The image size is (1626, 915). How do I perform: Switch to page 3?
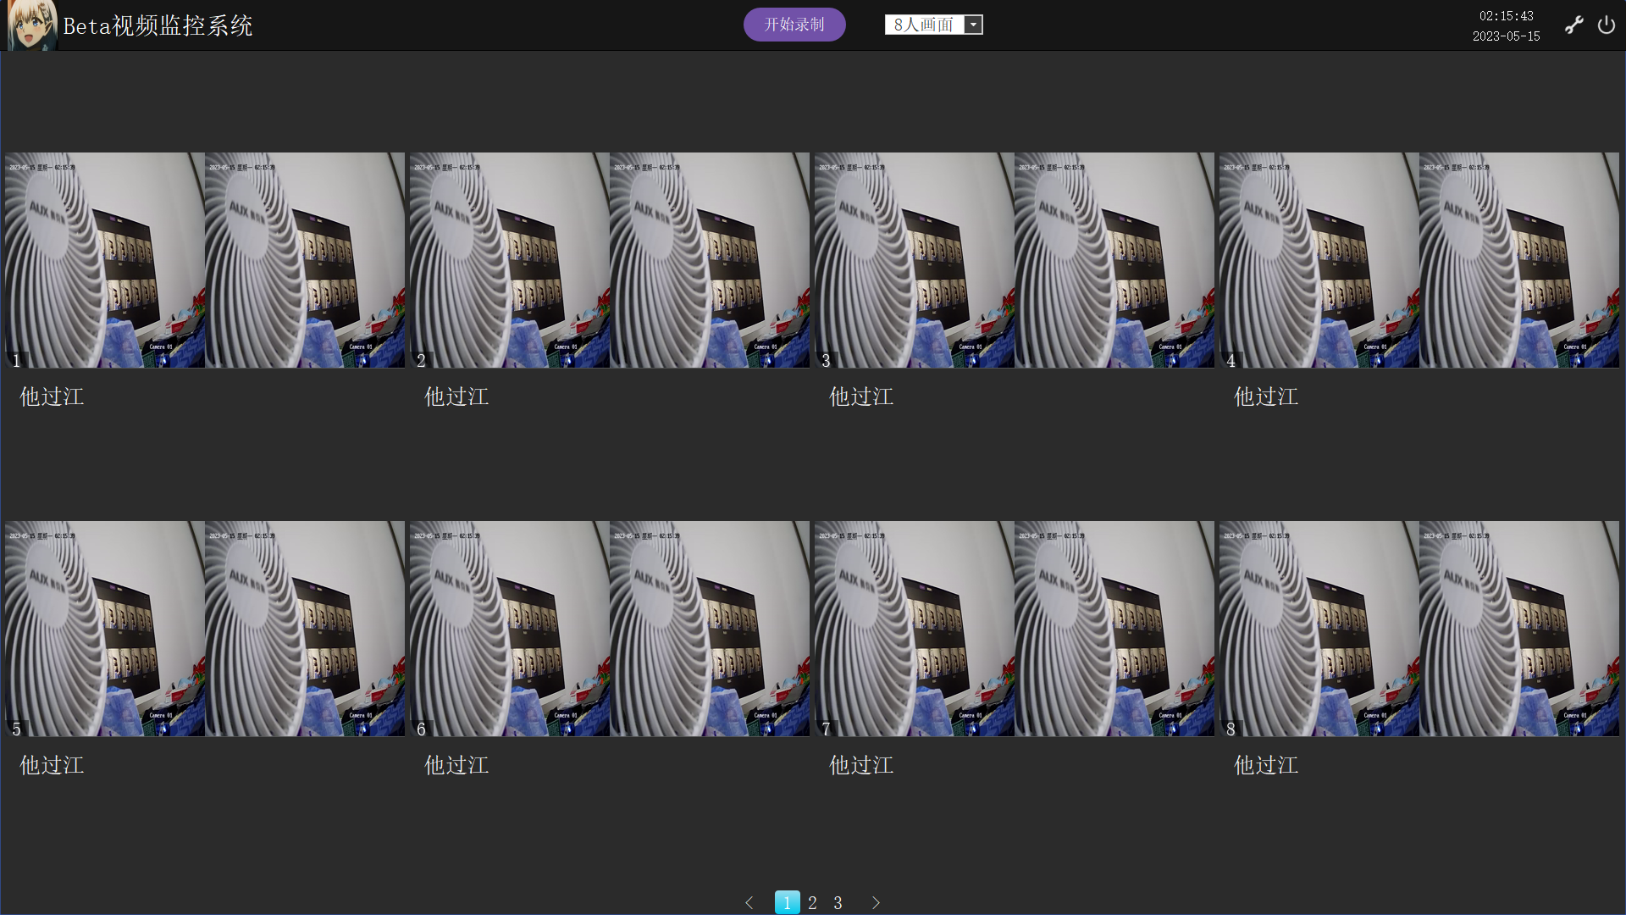pos(838,902)
